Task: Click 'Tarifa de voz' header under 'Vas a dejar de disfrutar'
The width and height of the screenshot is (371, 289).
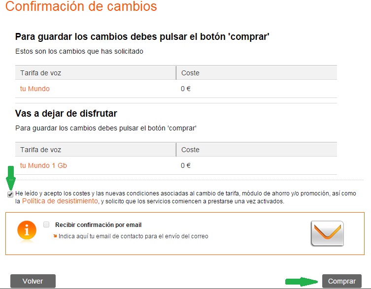Action: (41, 150)
